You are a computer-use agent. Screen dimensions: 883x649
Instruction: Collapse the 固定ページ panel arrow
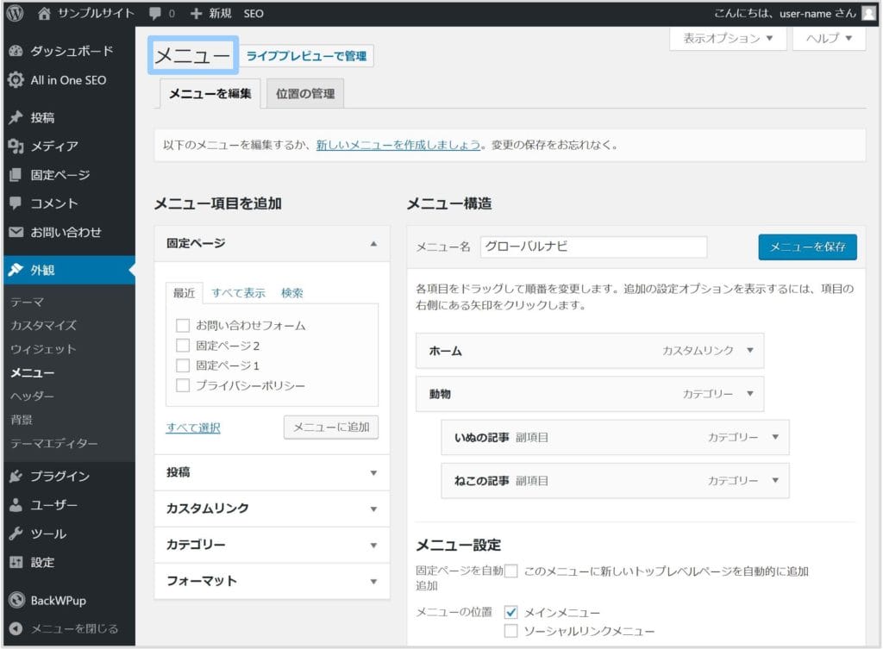373,244
